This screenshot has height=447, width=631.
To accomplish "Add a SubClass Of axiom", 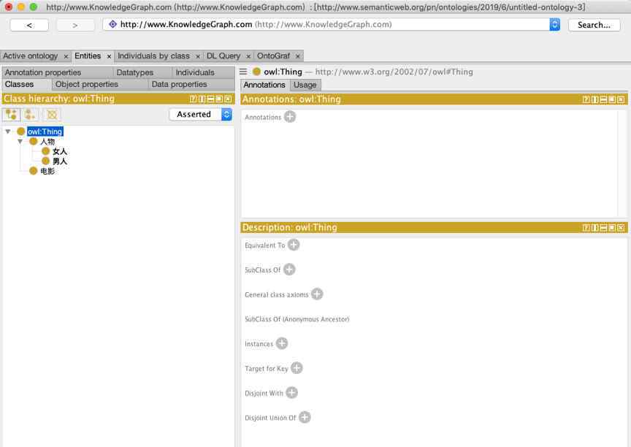I will point(289,270).
